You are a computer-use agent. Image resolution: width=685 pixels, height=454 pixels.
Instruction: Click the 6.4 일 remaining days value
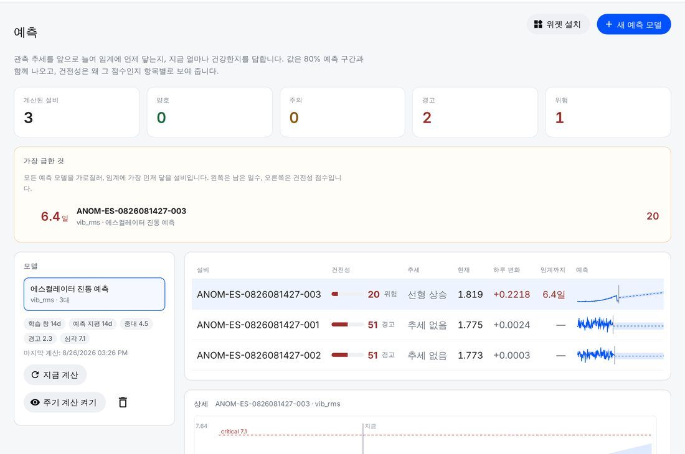tap(54, 216)
